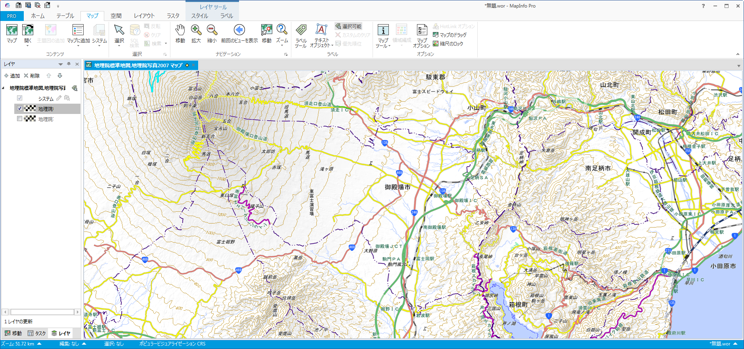Click the second Quick Access save-style icon
744x349 pixels.
(28, 5)
